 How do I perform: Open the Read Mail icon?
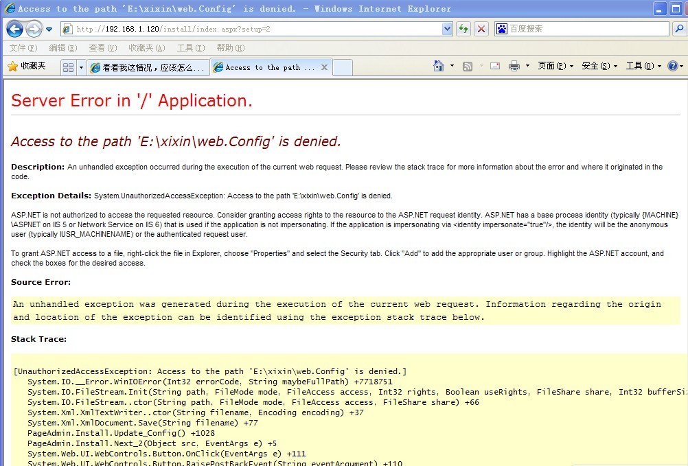point(494,66)
